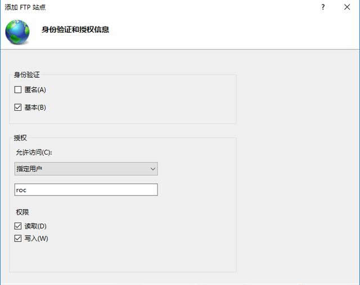Screen dimensions: 360x285
Task: Toggle the 写入(W) write permission checkbox
Action: pos(18,238)
